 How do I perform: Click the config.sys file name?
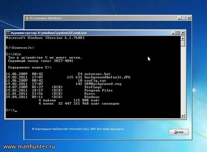point(95,80)
